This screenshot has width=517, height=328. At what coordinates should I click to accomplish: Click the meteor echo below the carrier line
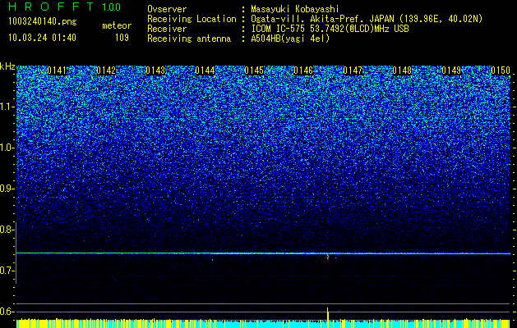(328, 257)
